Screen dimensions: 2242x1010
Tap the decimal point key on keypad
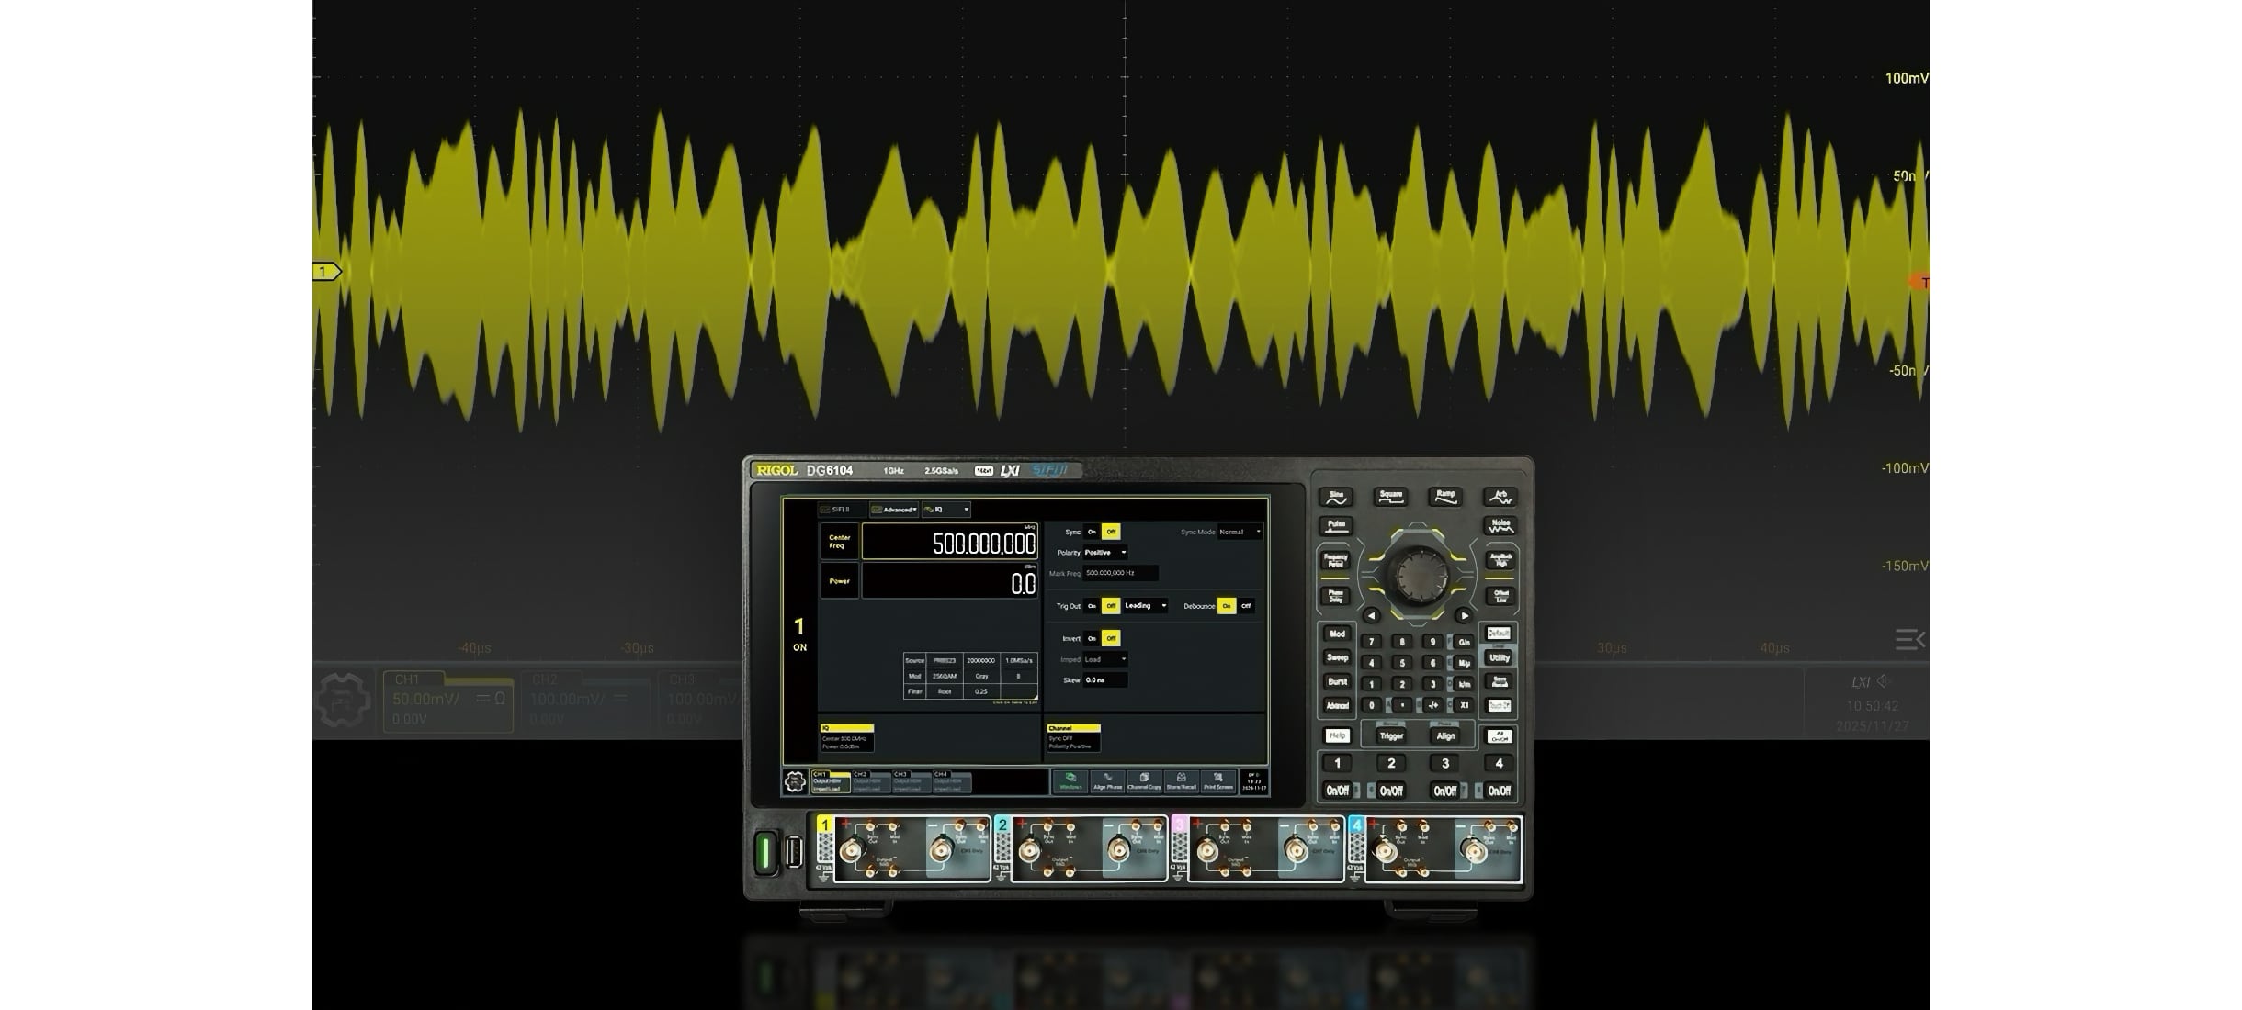click(x=1401, y=705)
